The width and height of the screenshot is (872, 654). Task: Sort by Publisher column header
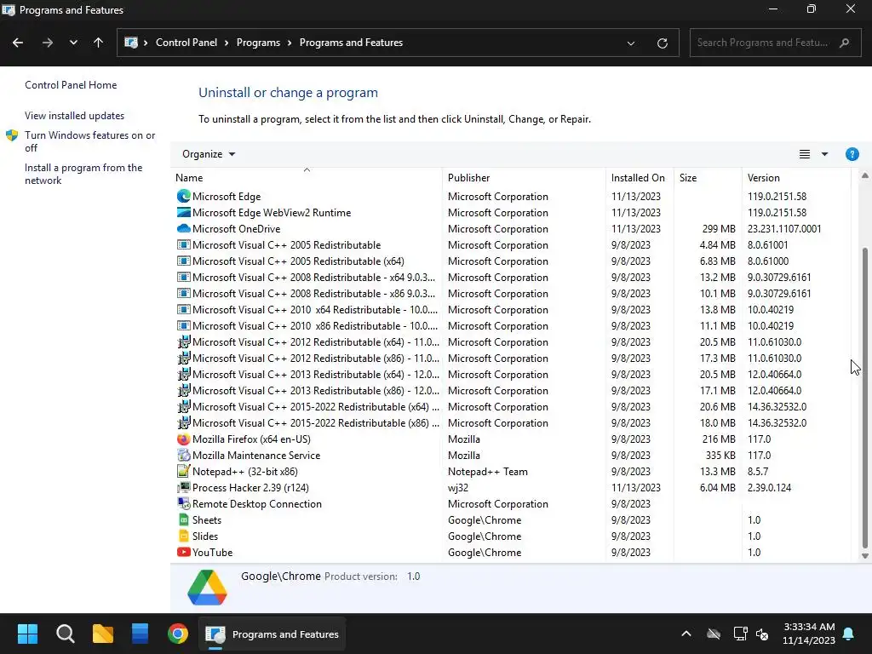pos(524,178)
